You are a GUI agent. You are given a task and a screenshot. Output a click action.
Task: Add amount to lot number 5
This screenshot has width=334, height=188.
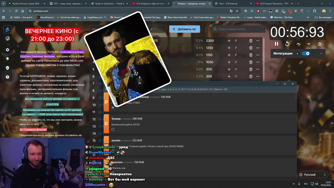[x=229, y=69]
